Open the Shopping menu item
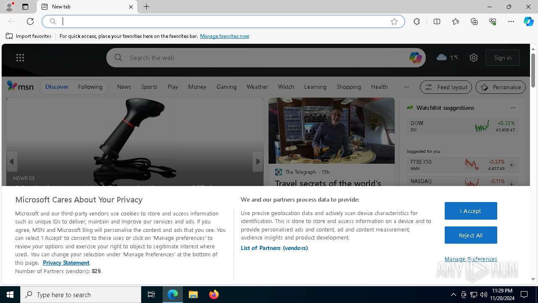The image size is (538, 303). (348, 87)
